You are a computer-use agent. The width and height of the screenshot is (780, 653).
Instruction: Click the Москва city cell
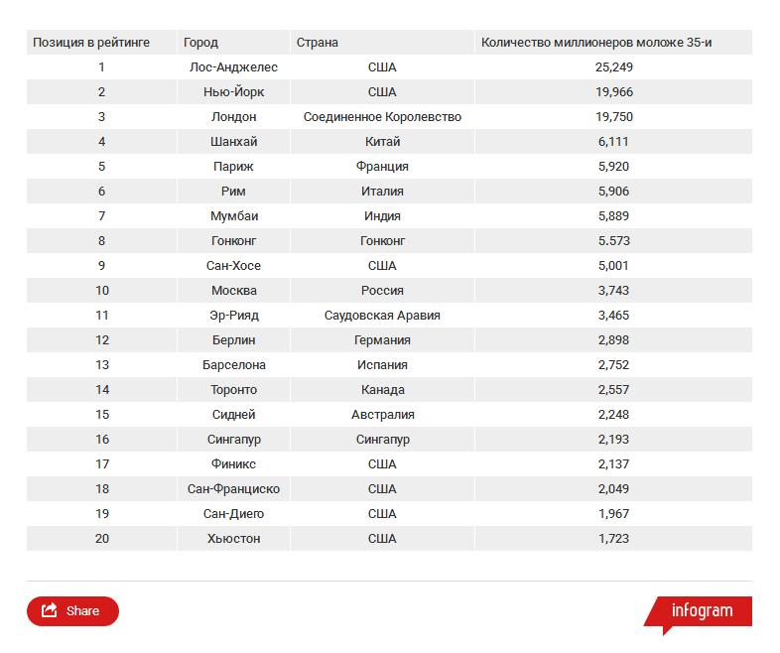[233, 291]
